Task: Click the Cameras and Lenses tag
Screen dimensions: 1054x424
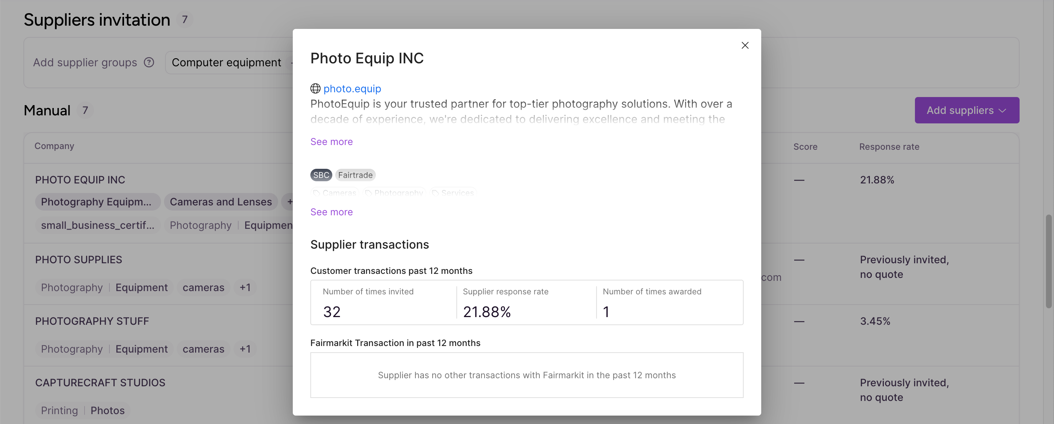Action: click(221, 202)
